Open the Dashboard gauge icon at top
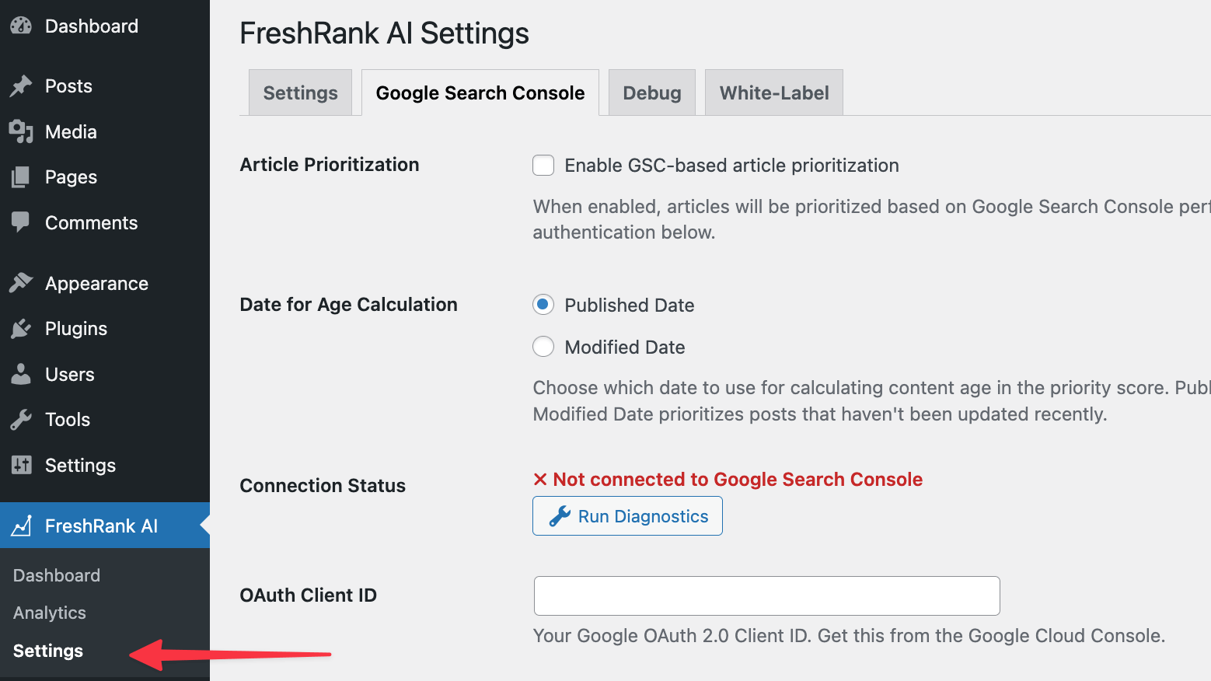The height and width of the screenshot is (681, 1211). [22, 25]
